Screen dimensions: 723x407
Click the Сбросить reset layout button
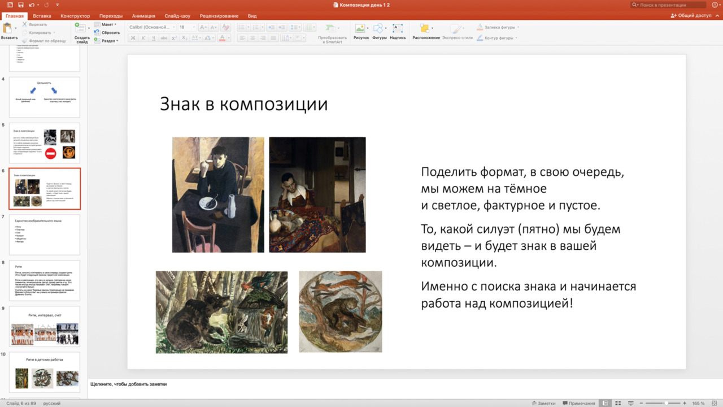tap(107, 33)
